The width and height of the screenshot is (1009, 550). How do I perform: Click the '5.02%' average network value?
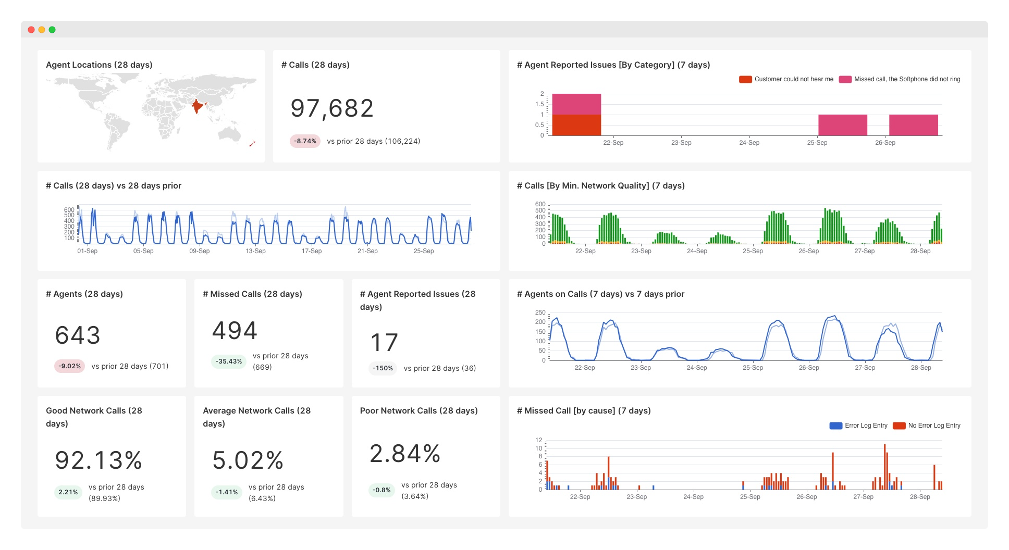click(248, 460)
